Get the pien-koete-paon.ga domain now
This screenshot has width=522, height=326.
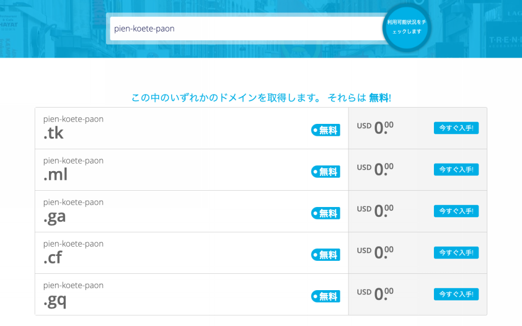(x=456, y=211)
